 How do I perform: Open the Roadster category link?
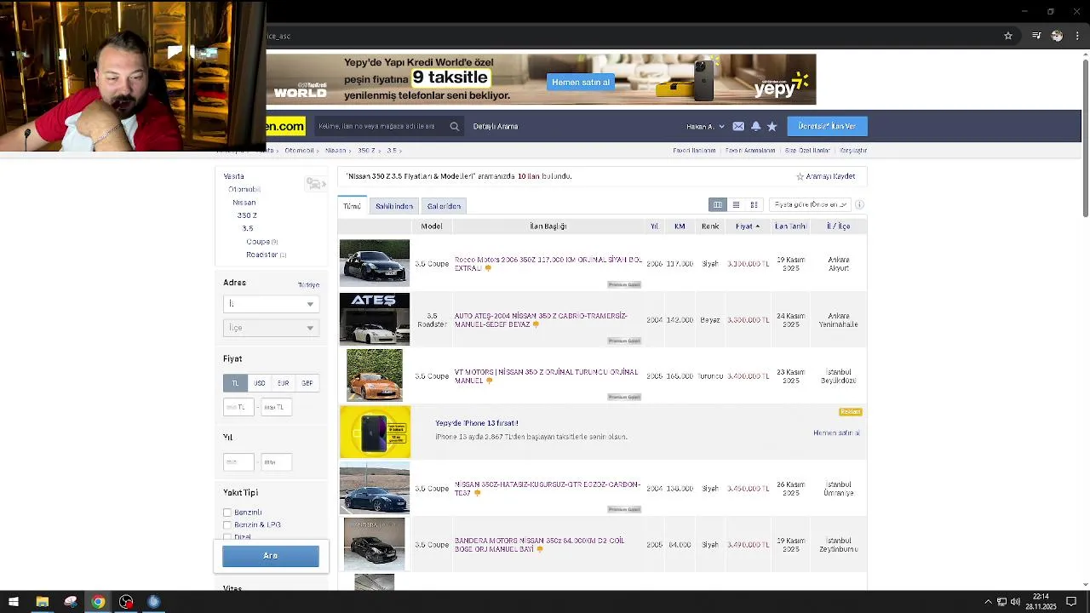pyautogui.click(x=261, y=255)
